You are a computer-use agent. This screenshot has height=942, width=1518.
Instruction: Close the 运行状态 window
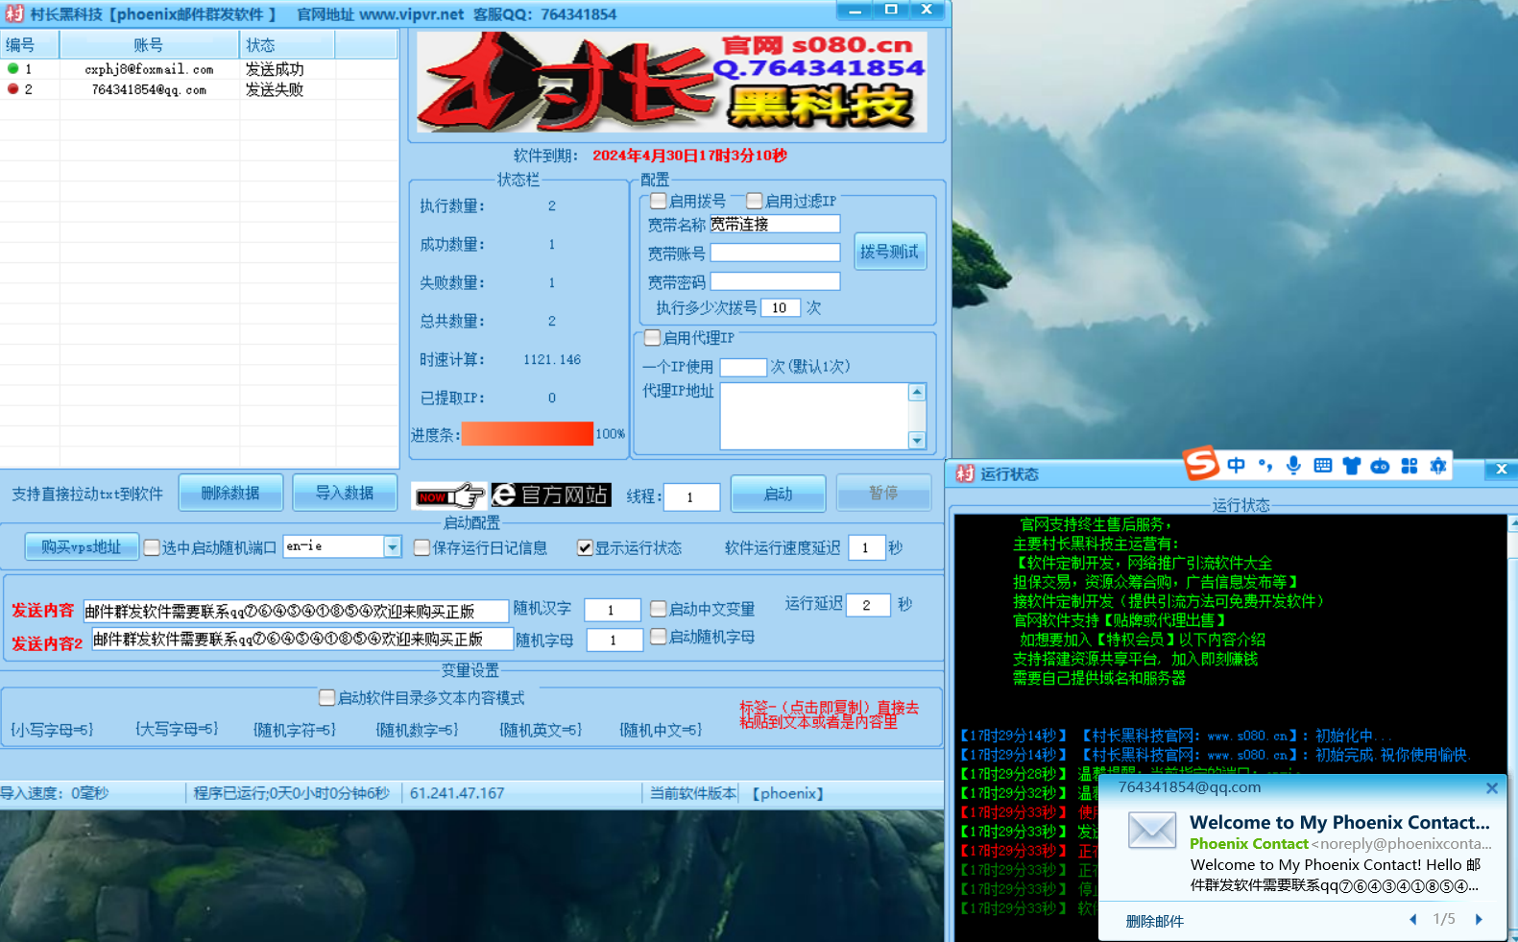point(1502,470)
